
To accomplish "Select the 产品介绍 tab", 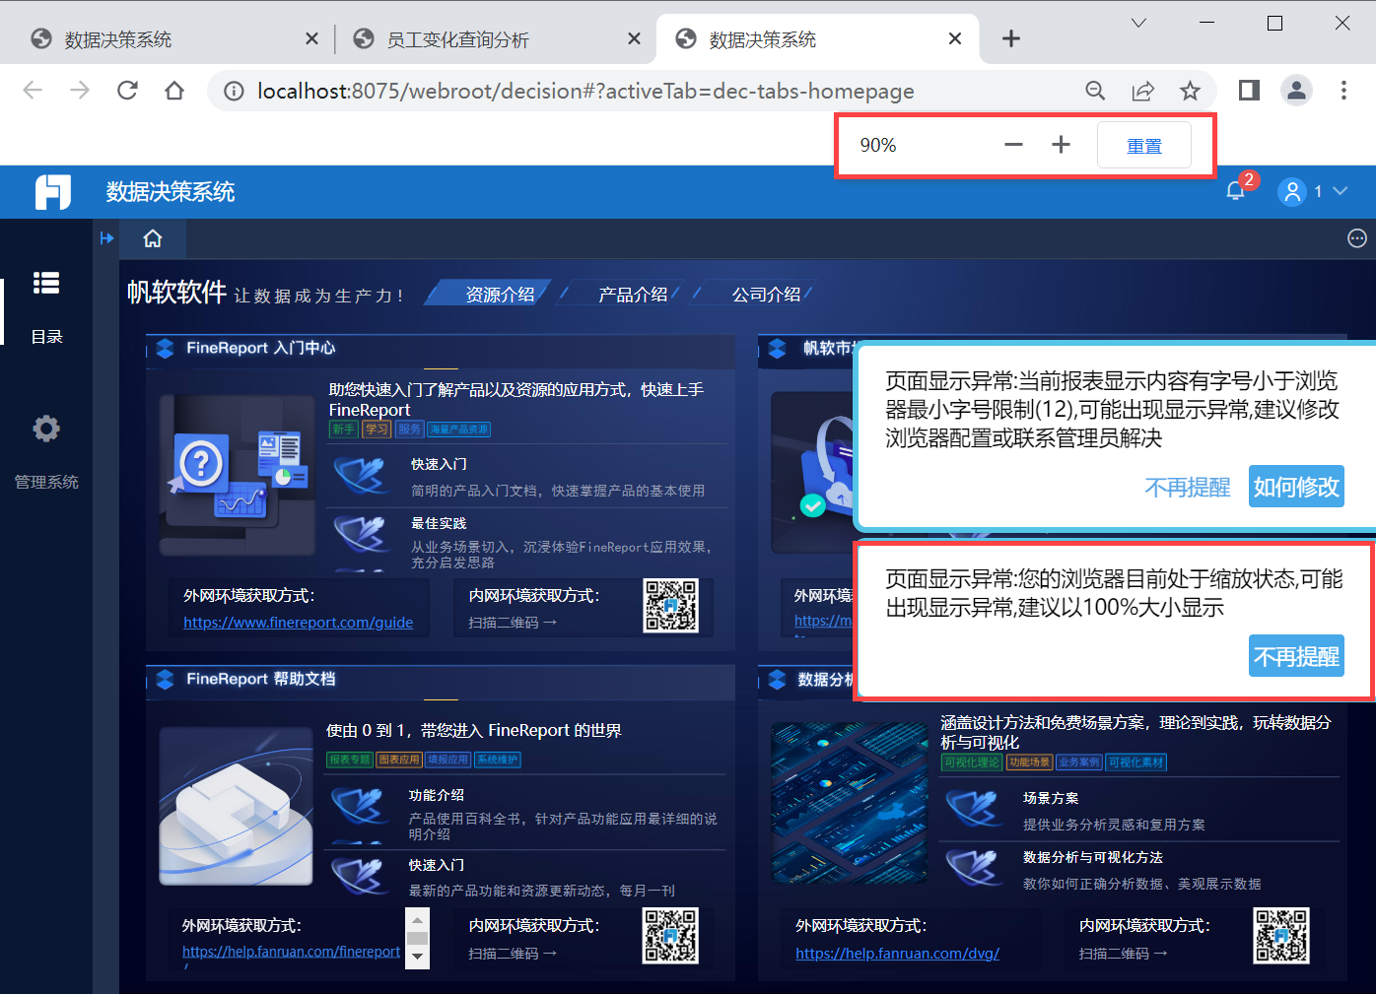I will [633, 295].
